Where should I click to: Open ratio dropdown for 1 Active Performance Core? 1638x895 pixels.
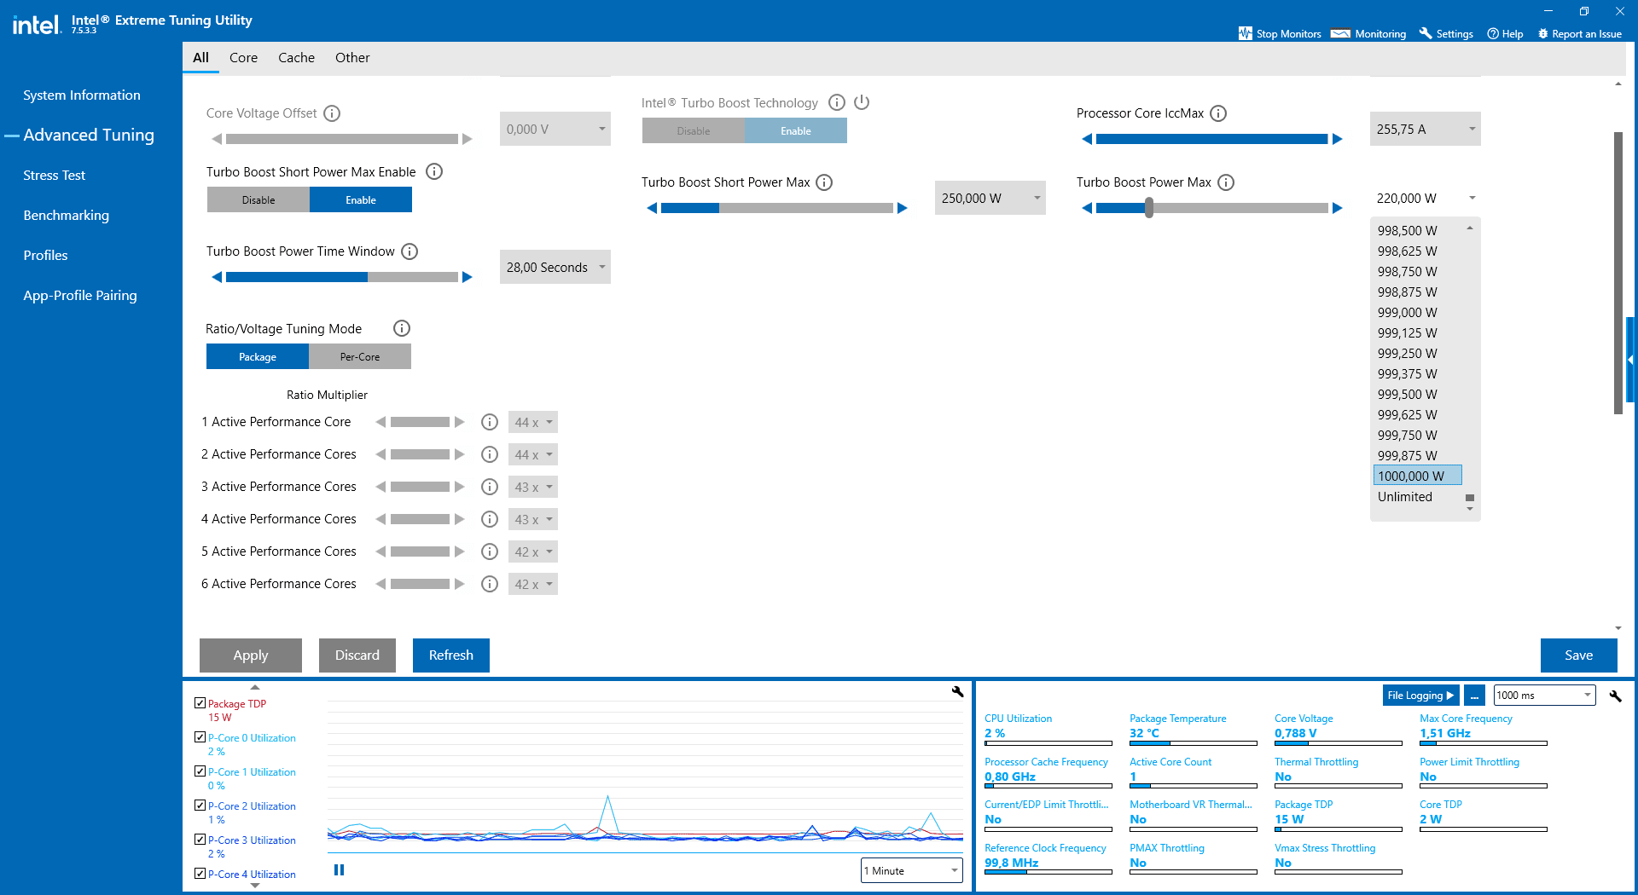tap(533, 423)
